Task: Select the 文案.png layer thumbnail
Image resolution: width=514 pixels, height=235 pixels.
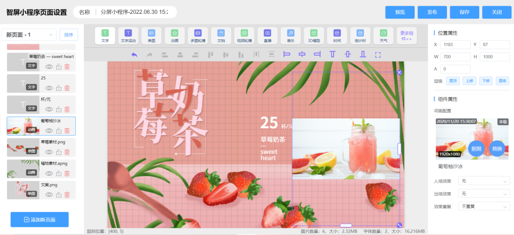Action: click(x=23, y=190)
